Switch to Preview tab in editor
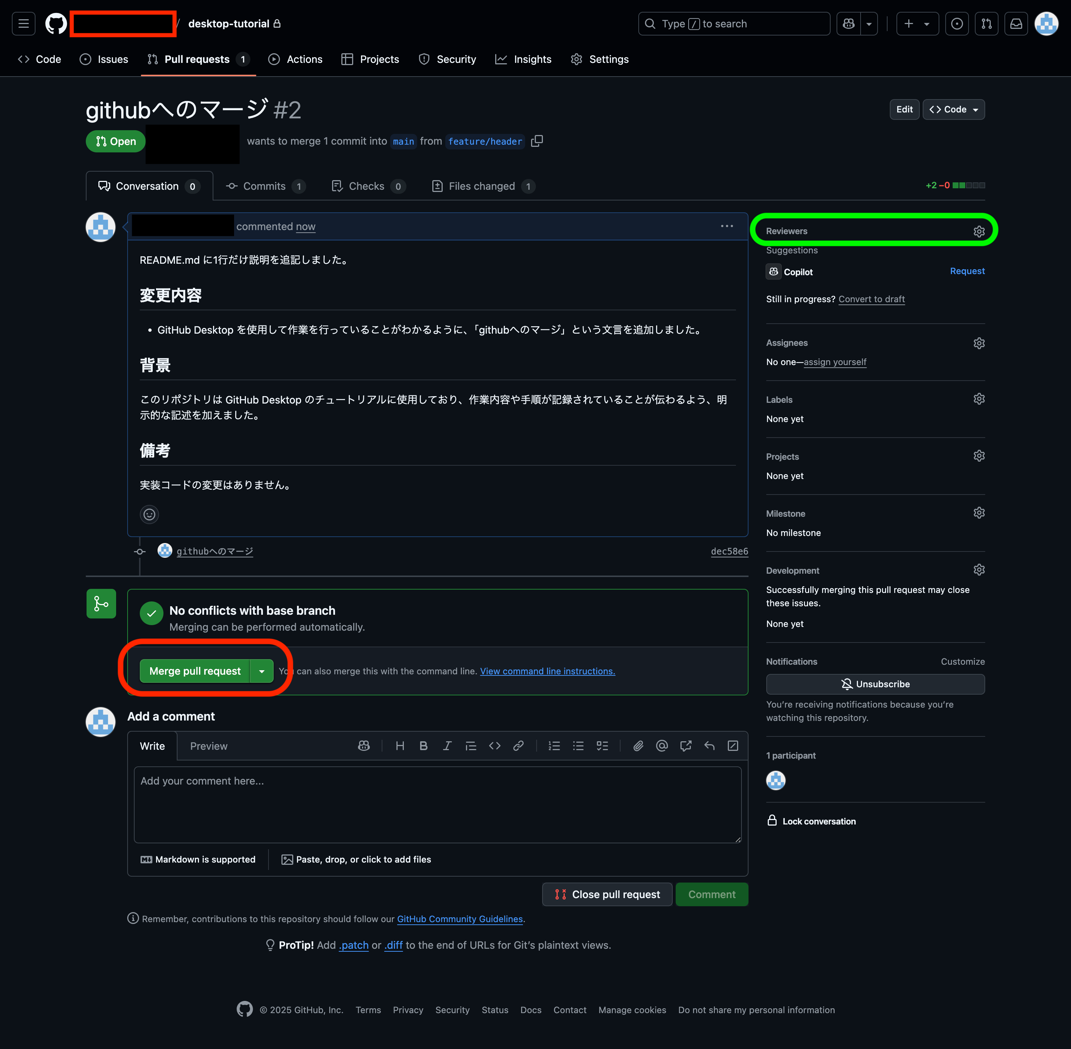 (208, 746)
